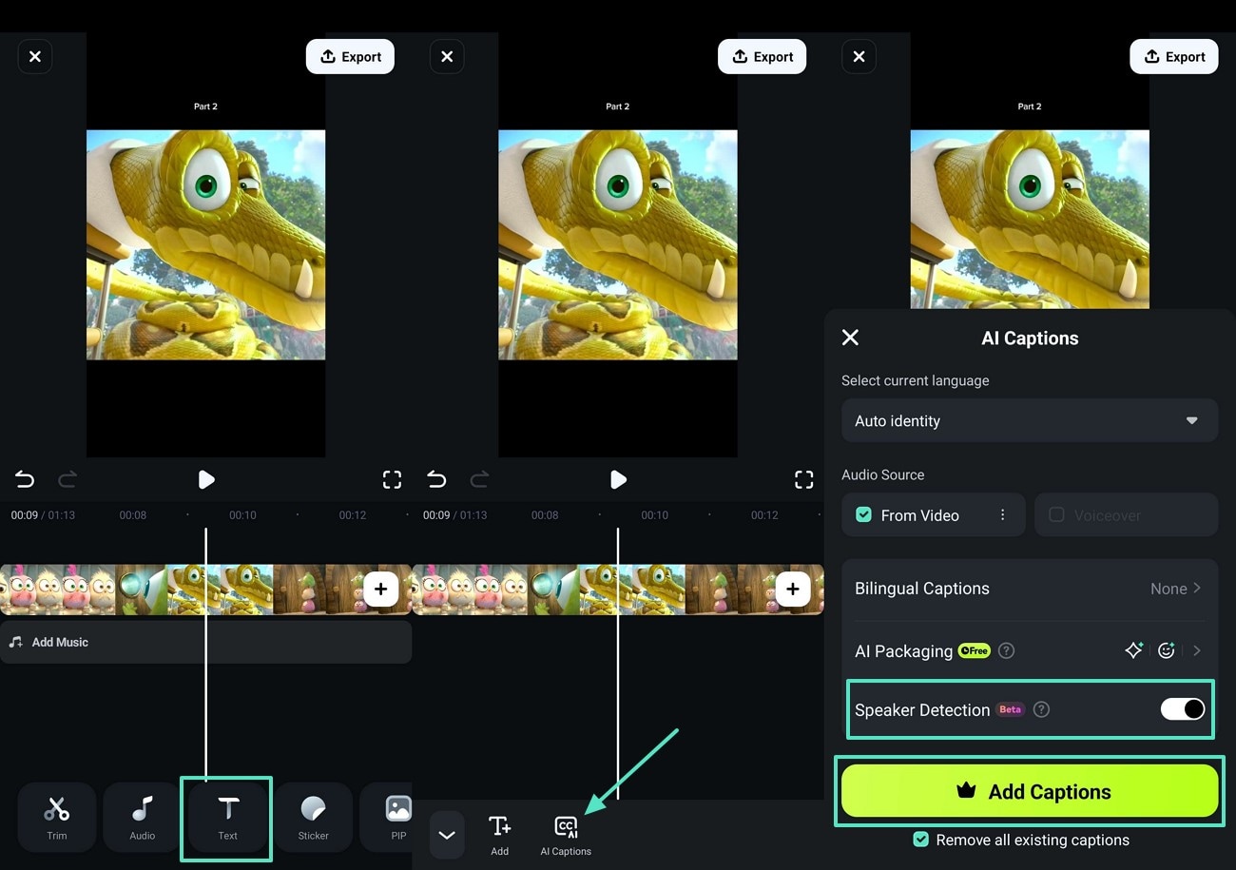Open the Audio tool
This screenshot has width=1236, height=870.
143,817
